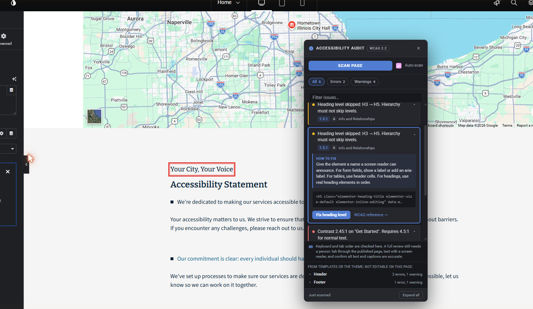Viewport: 533px width, 309px height.
Task: Switch to tablet preview mode
Action: pos(282,3)
